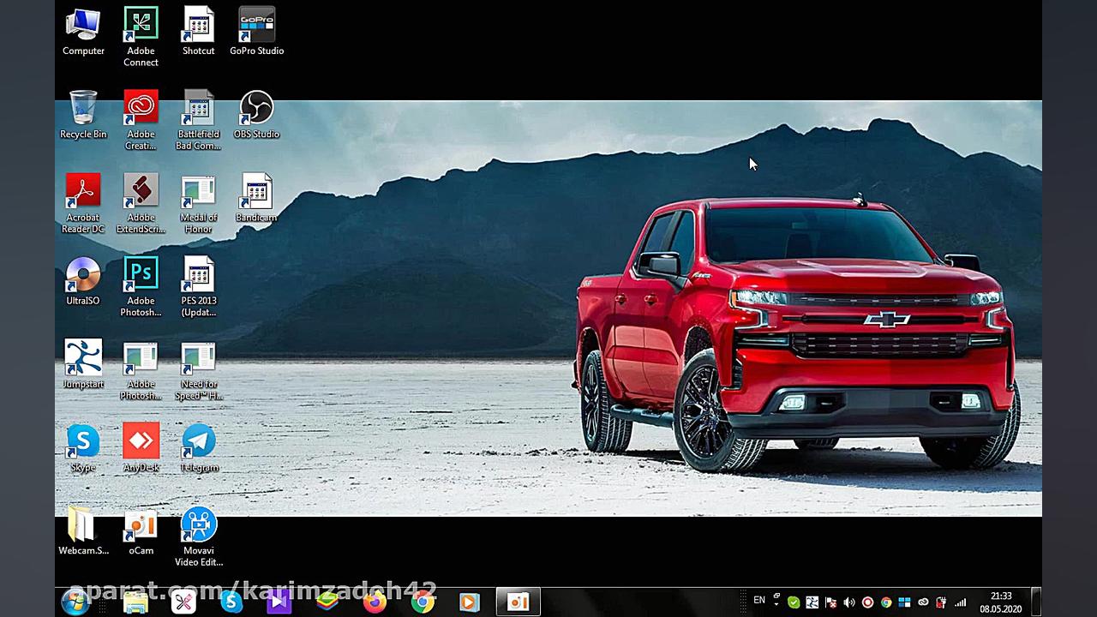The width and height of the screenshot is (1097, 617).
Task: Open Acrobat Reader DC shortcut
Action: (x=83, y=204)
